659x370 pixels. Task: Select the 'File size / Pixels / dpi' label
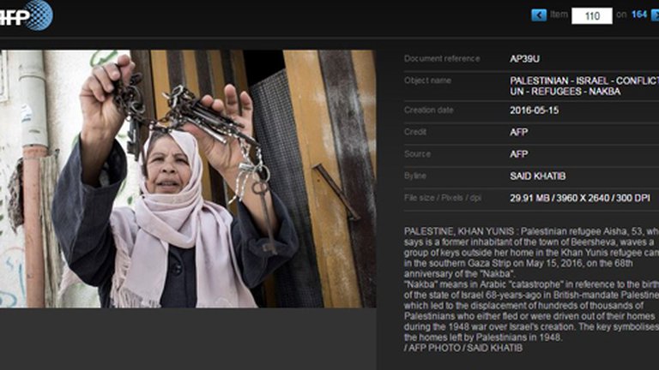point(443,198)
